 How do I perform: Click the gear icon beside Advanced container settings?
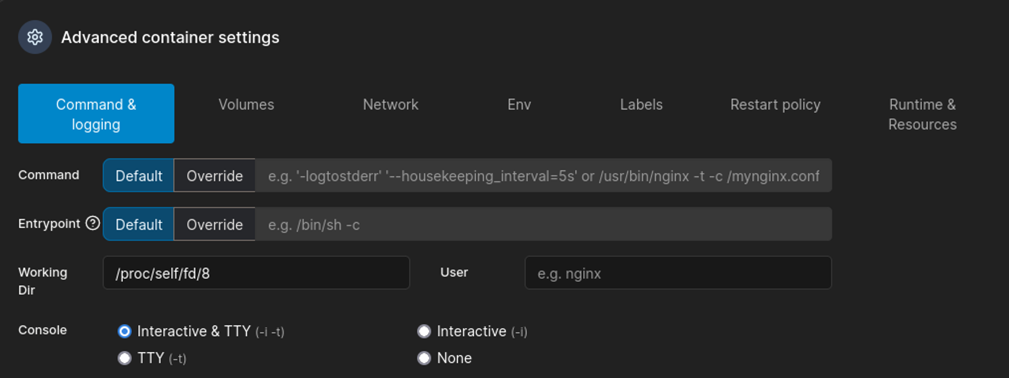coord(35,37)
